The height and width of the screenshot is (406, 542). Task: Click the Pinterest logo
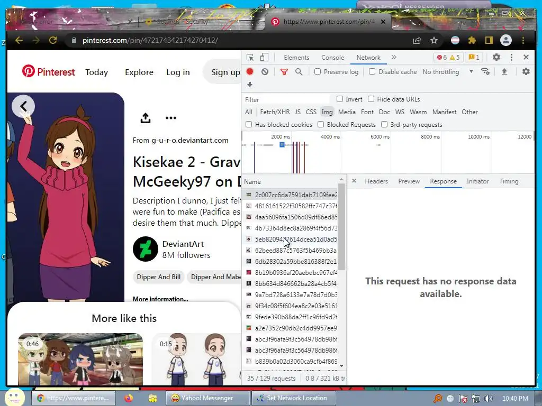[48, 72]
